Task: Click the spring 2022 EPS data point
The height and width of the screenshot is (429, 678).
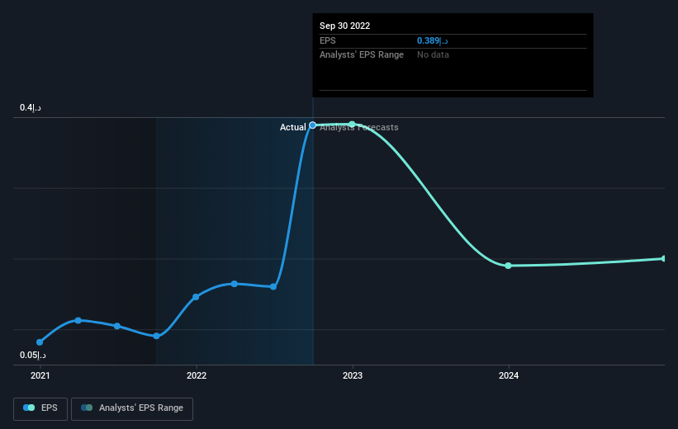Action: [235, 284]
